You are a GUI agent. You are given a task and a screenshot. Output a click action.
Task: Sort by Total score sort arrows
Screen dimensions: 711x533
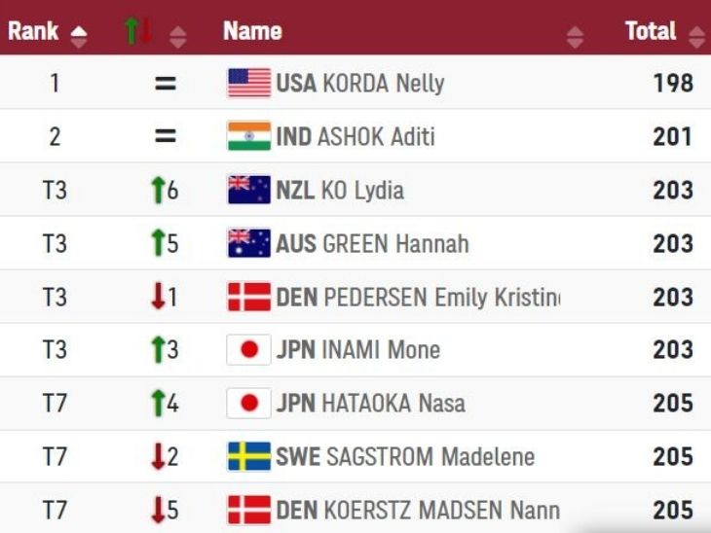tap(695, 36)
